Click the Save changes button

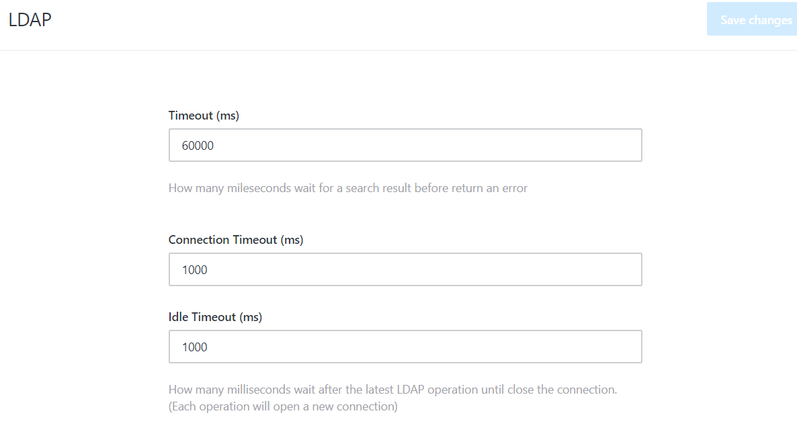(x=752, y=19)
